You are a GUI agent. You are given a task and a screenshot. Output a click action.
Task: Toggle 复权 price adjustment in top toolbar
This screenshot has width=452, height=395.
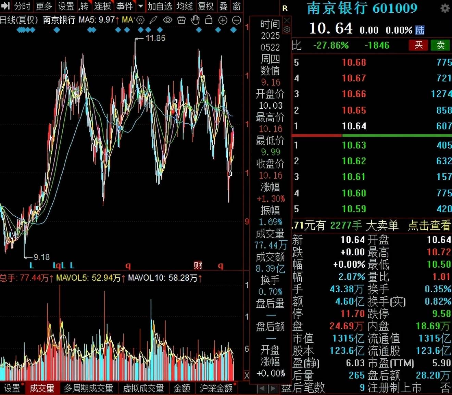(x=206, y=6)
